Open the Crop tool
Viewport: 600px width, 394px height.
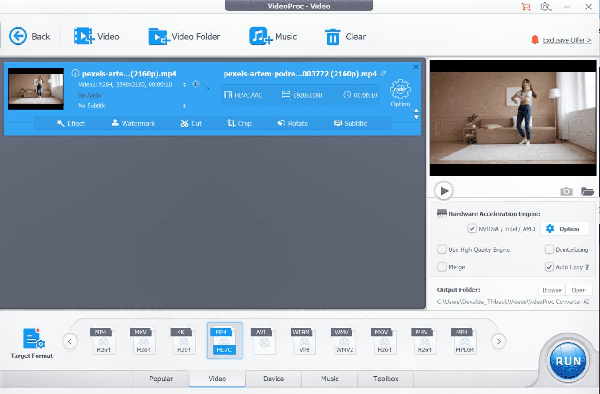240,123
